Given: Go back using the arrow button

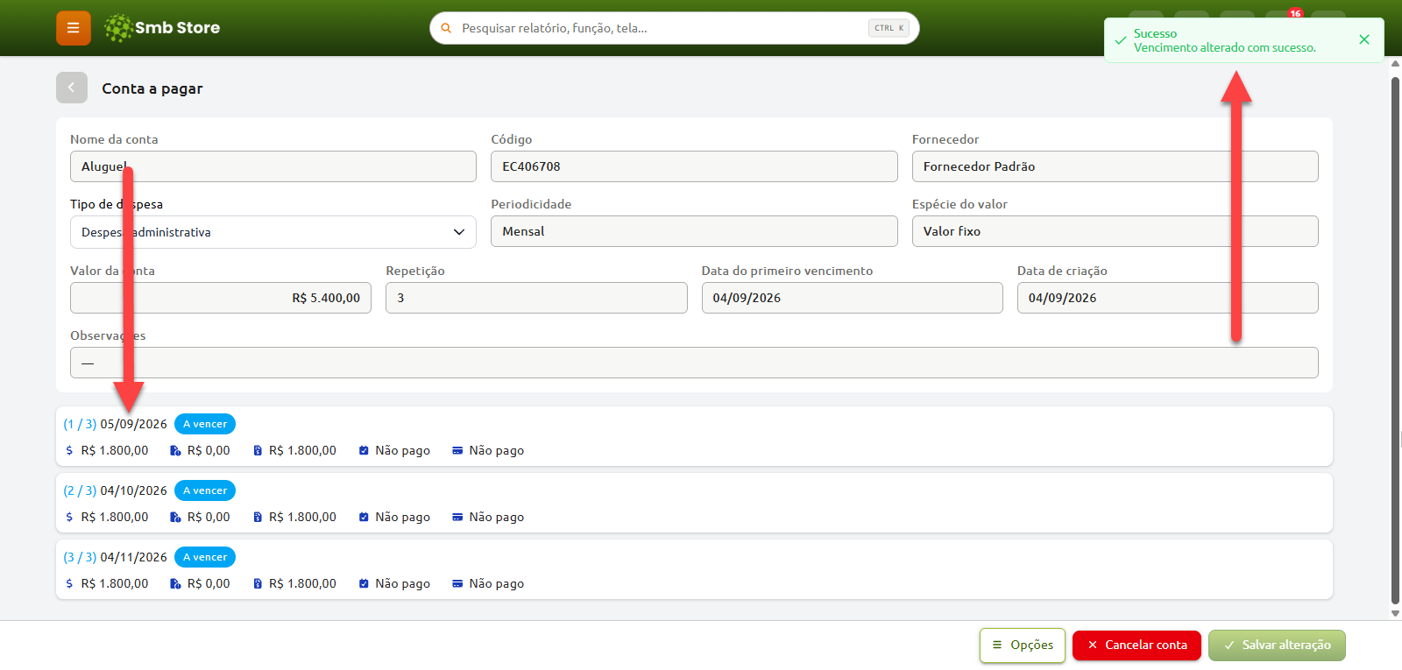Looking at the screenshot, I should [72, 88].
